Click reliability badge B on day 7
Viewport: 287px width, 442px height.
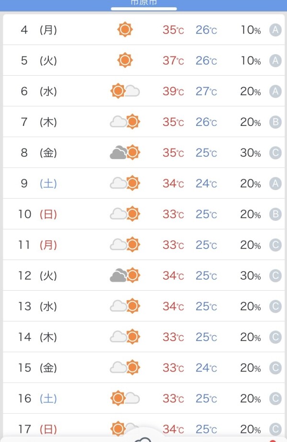tap(275, 122)
